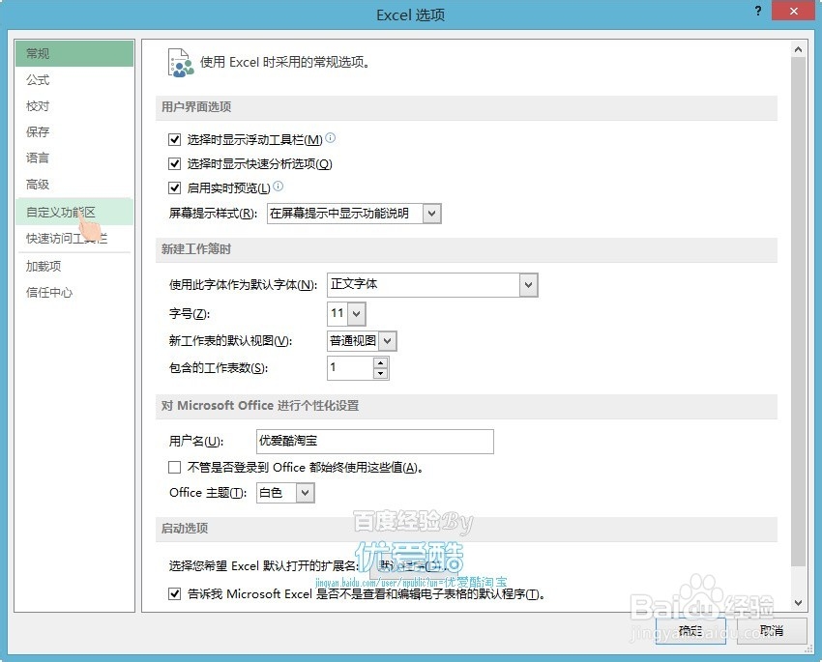Open the 保存 settings page
The width and height of the screenshot is (822, 662).
[74, 132]
